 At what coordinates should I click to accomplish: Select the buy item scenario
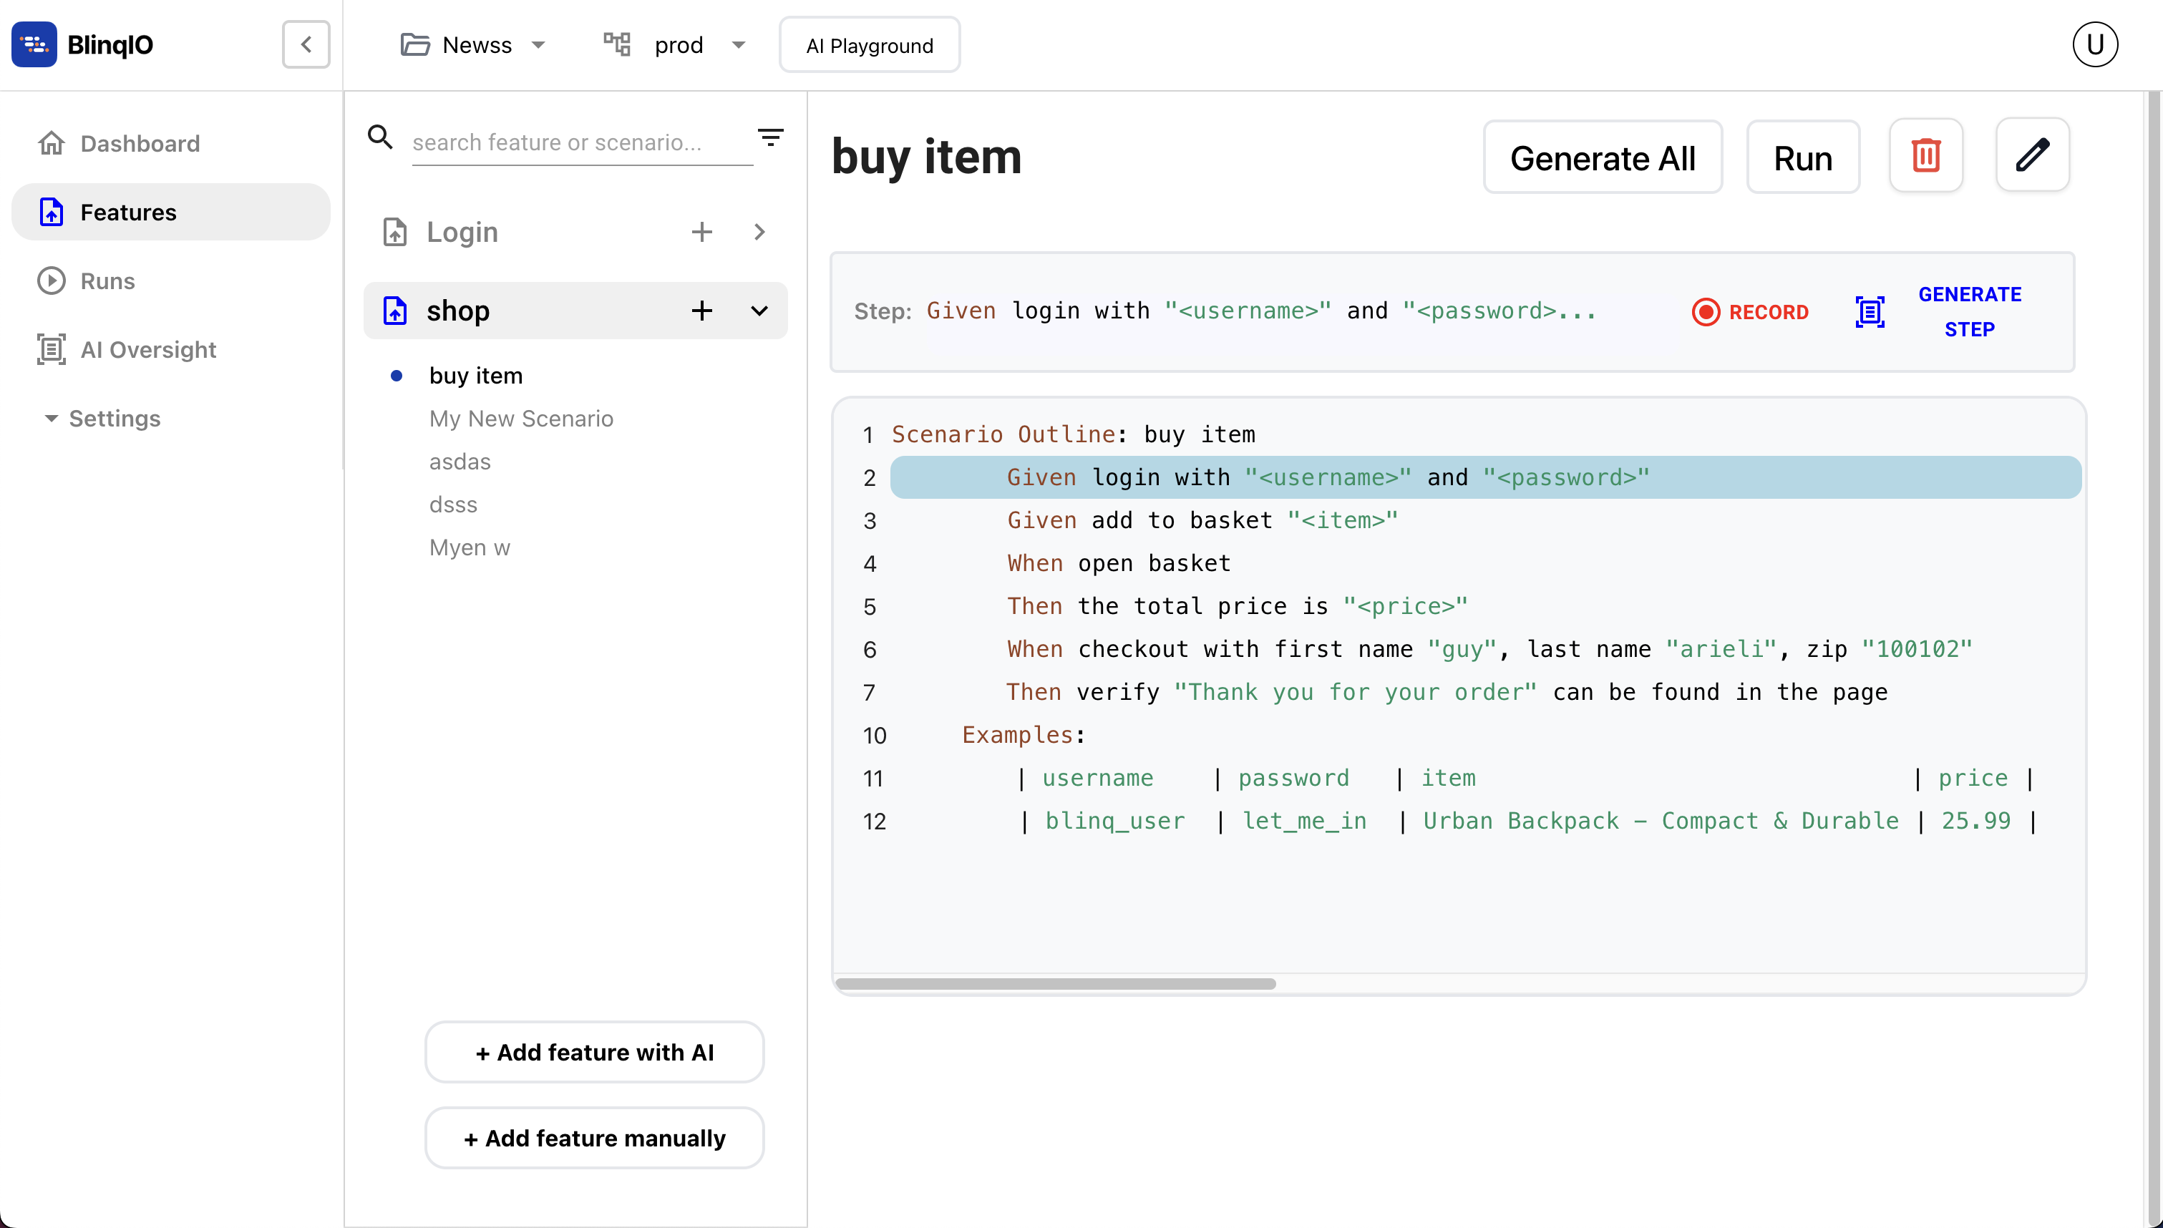(475, 375)
